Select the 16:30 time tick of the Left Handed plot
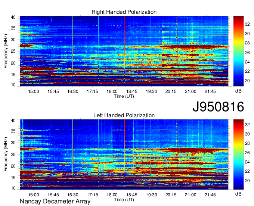This screenshot has width=254, height=206. coord(73,195)
